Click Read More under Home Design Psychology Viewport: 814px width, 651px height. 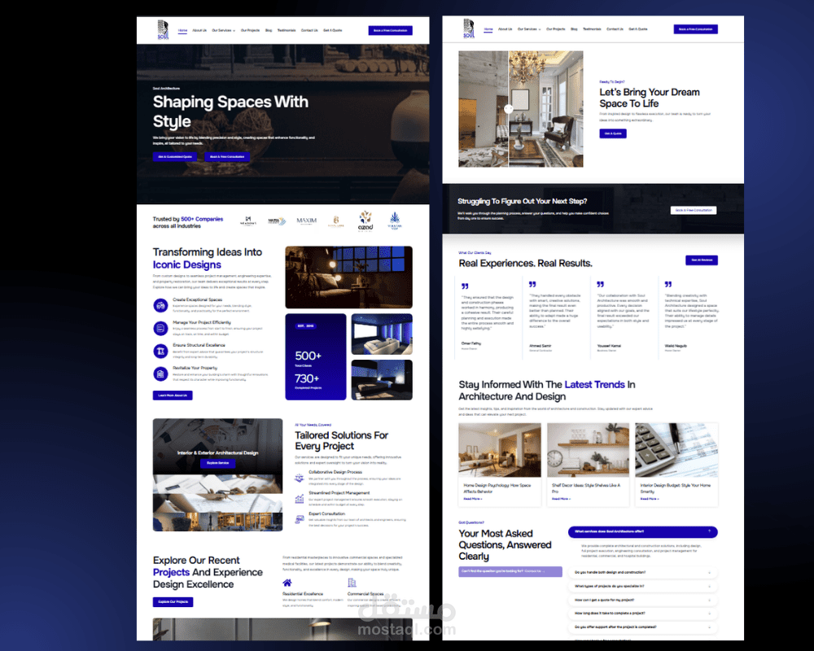coord(473,500)
